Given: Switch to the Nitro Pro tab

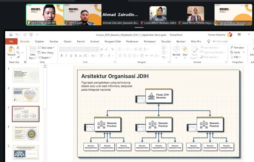Looking at the screenshot, I should pyautogui.click(x=196, y=41).
